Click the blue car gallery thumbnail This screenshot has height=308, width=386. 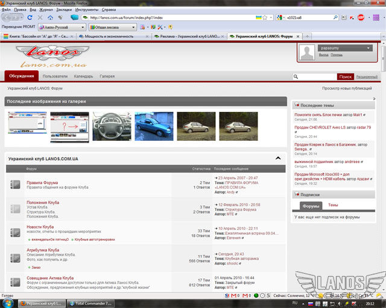click(154, 126)
